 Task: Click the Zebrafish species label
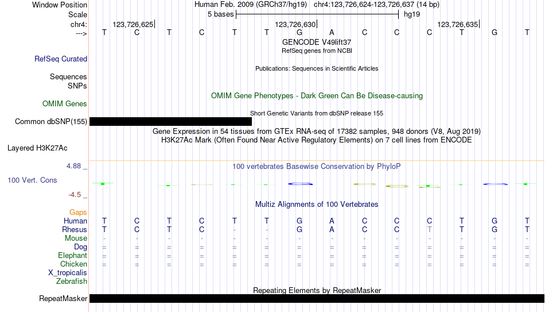click(72, 282)
